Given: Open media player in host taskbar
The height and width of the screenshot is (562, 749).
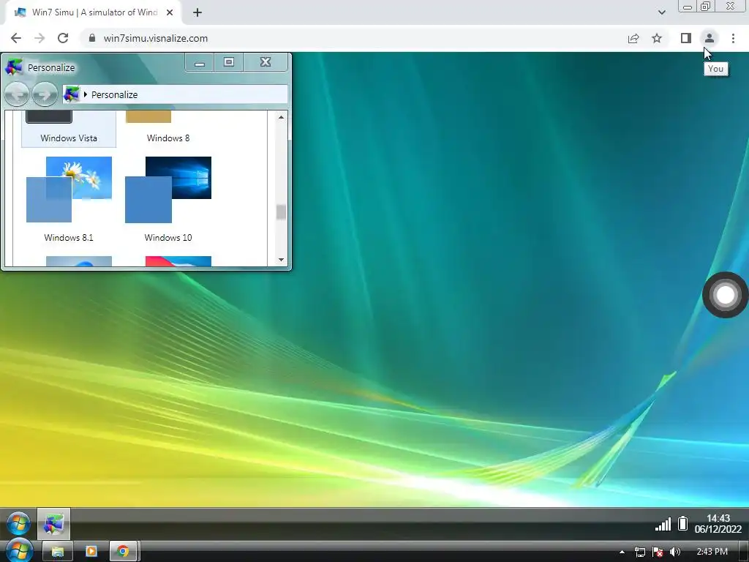Looking at the screenshot, I should point(91,552).
